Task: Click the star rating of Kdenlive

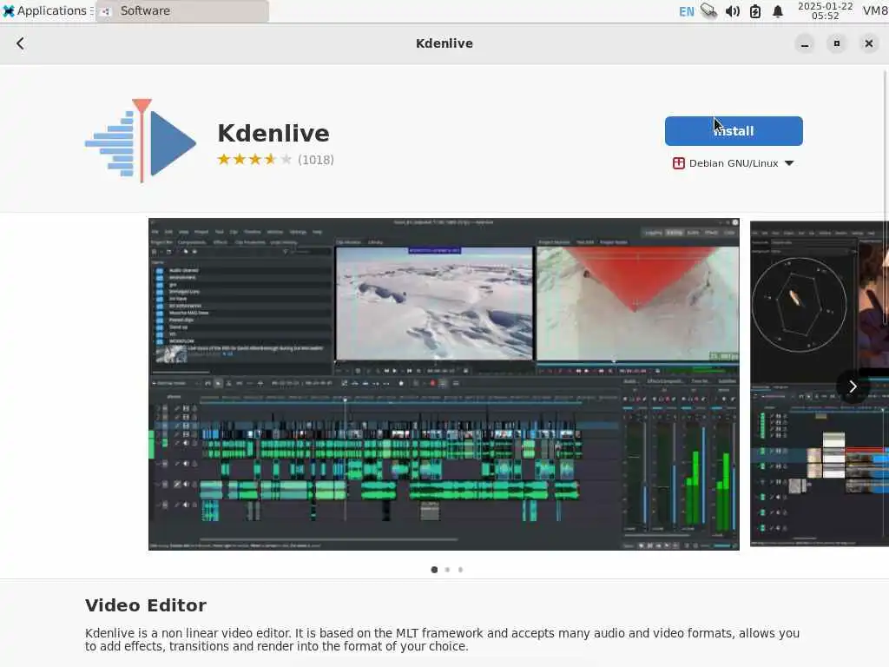Action: [254, 160]
